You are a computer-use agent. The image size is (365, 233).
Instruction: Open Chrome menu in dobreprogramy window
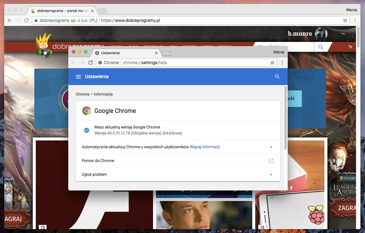coord(355,20)
